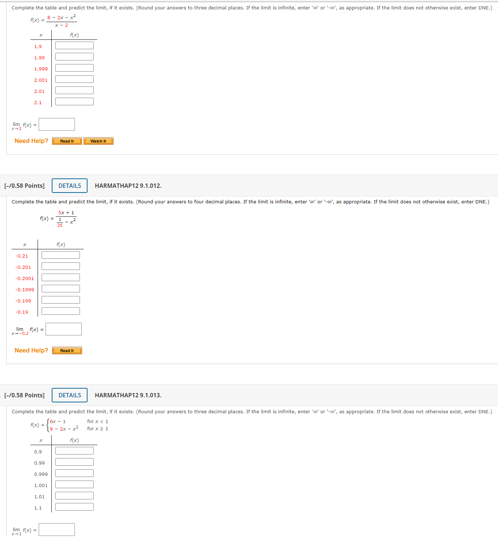Click the points label for problem 9.1.013
The image size is (498, 537).
[25, 395]
